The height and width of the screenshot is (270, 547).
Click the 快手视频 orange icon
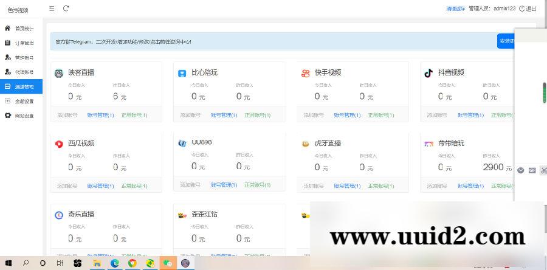tap(306, 73)
